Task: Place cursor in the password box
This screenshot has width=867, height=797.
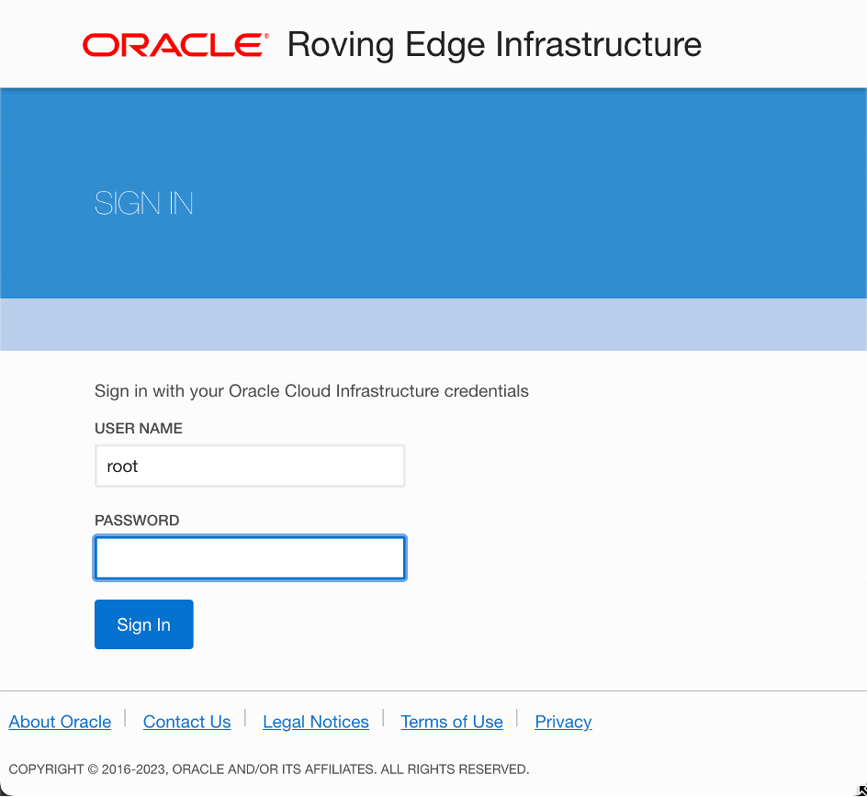Action: click(x=249, y=557)
